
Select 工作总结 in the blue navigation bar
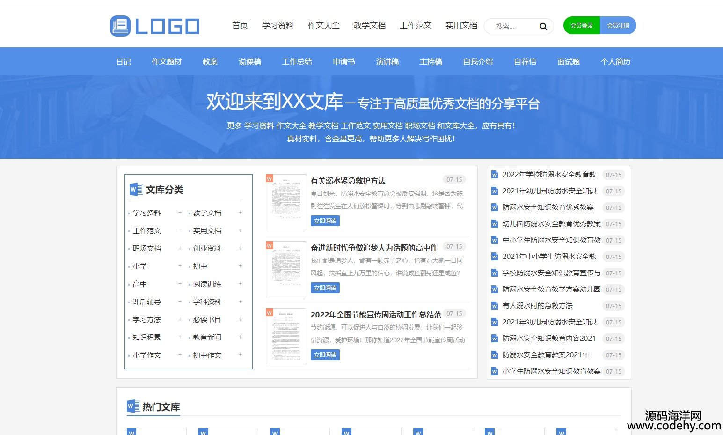pos(297,62)
